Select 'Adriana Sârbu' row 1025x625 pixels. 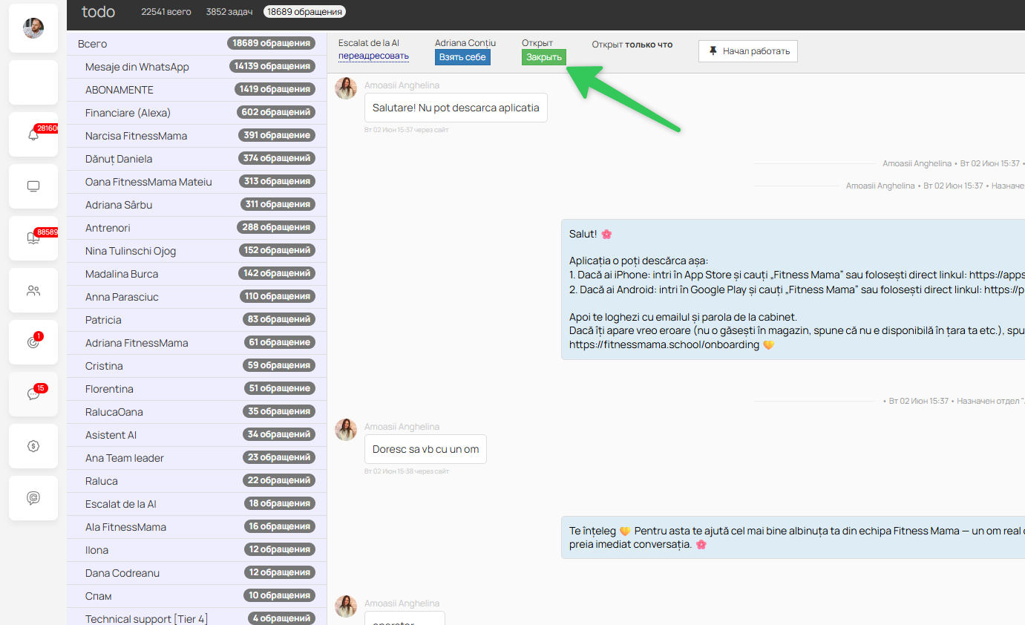click(197, 205)
